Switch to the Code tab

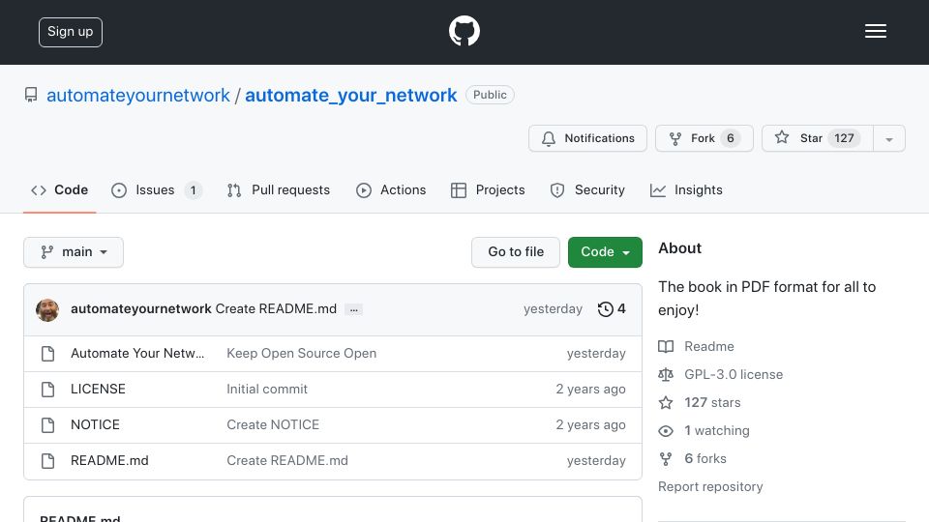[59, 190]
